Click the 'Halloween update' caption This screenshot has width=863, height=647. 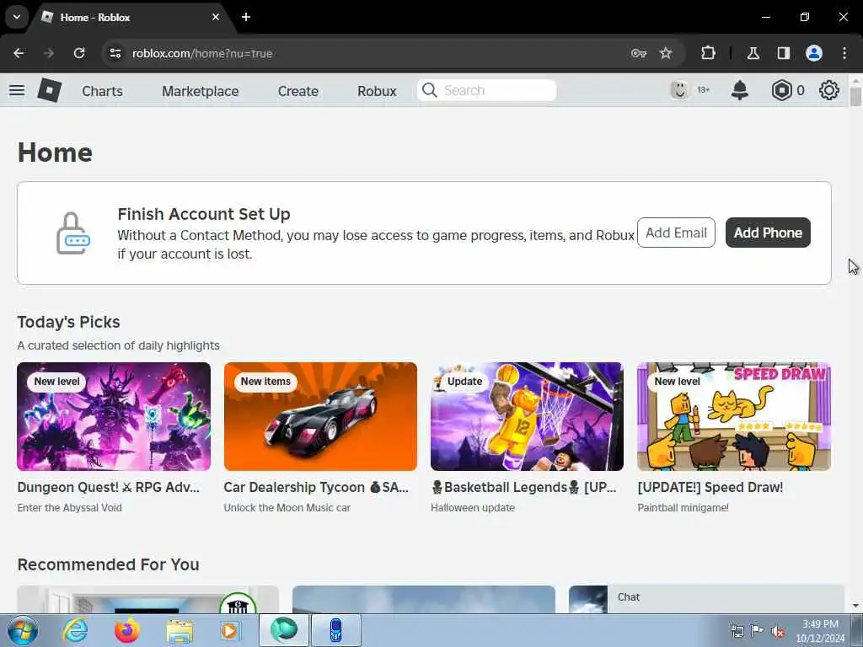(x=473, y=508)
